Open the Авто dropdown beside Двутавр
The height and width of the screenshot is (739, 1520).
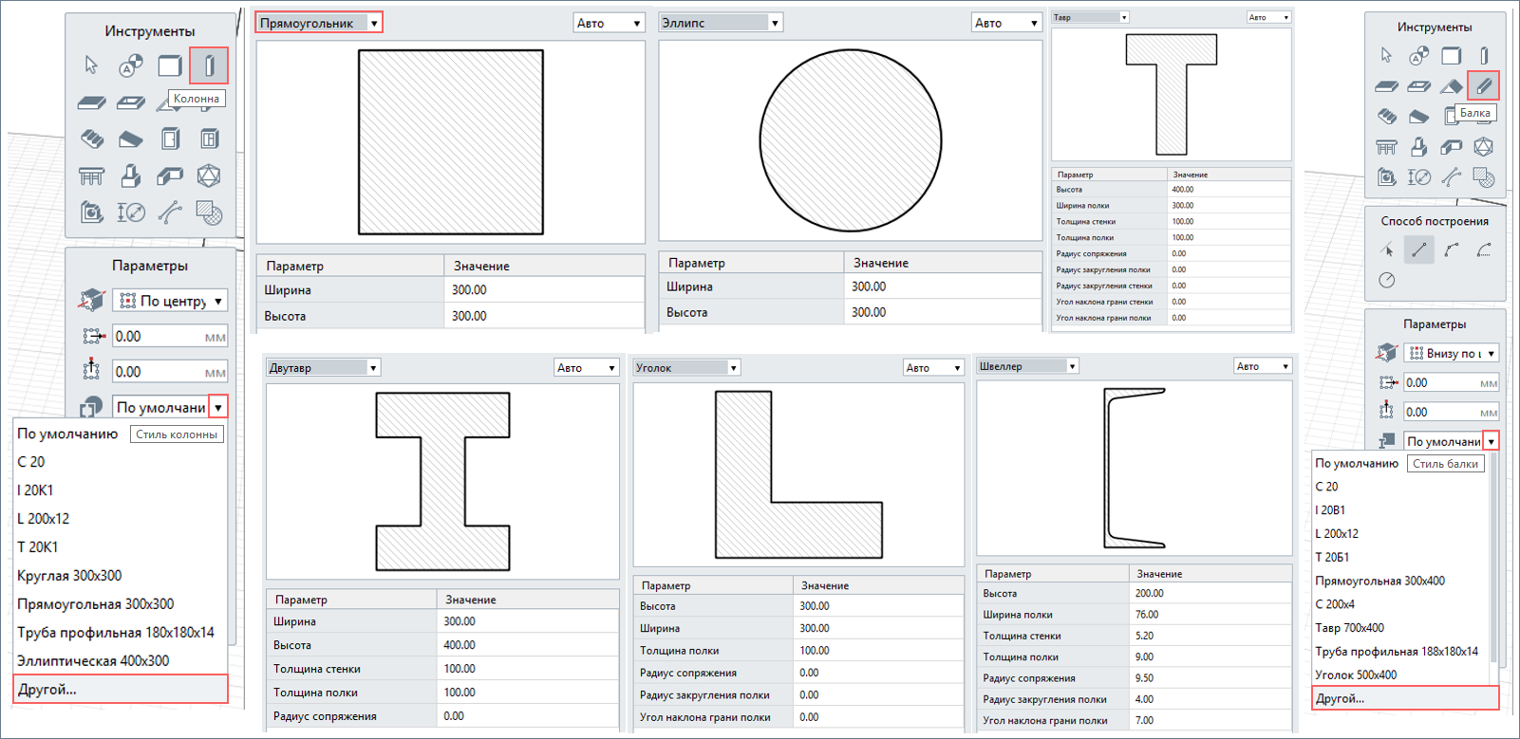click(x=586, y=368)
